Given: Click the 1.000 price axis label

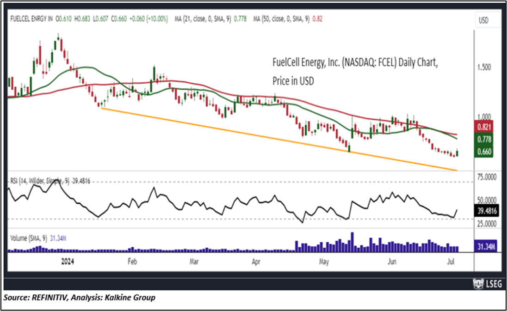Looking at the screenshot, I should click(484, 116).
